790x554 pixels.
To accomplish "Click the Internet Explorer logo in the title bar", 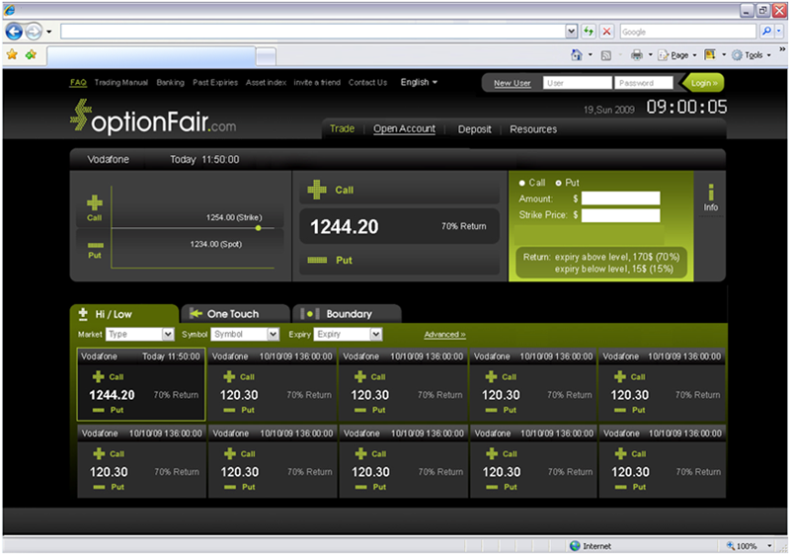I will click(x=9, y=10).
